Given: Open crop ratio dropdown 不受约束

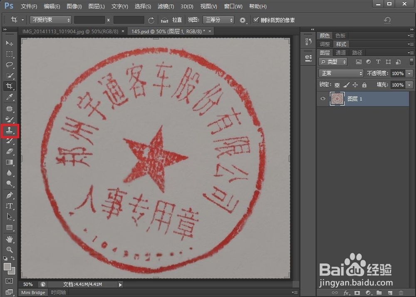Looking at the screenshot, I should pos(50,20).
